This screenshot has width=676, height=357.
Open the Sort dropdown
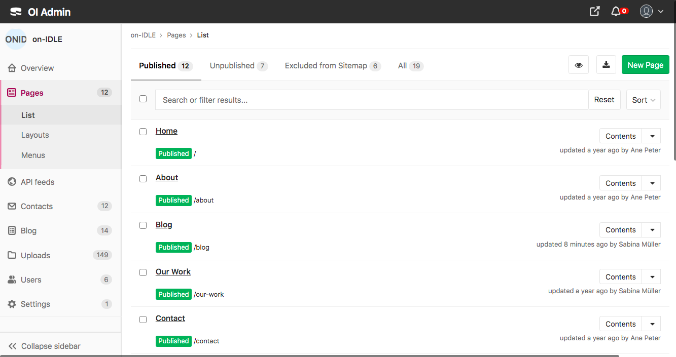pyautogui.click(x=643, y=100)
